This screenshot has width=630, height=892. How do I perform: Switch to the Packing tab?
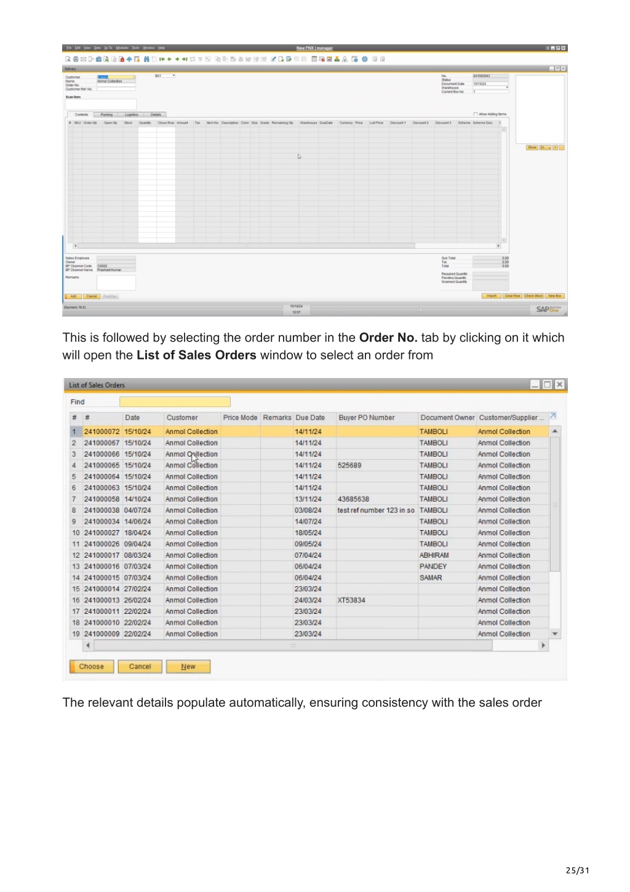[x=106, y=115]
